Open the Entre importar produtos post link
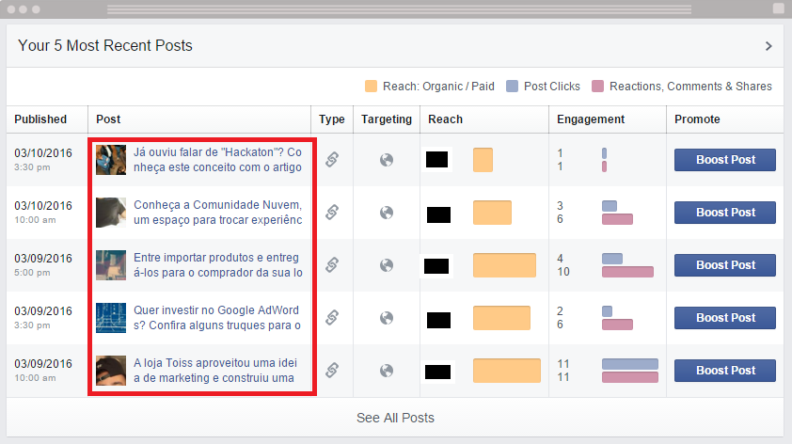 click(217, 264)
